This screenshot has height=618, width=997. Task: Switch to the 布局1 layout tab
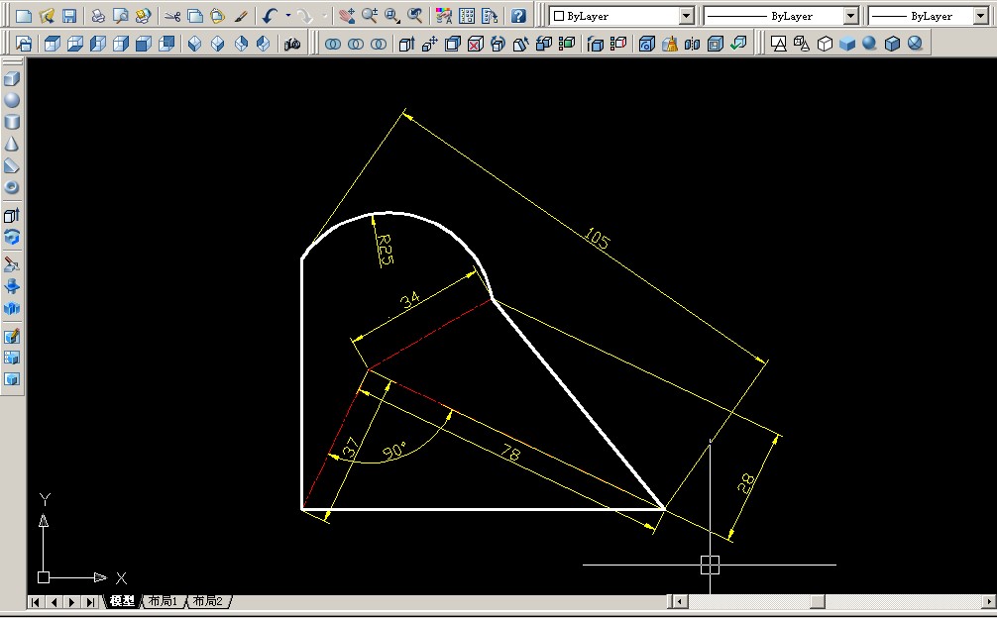(164, 601)
